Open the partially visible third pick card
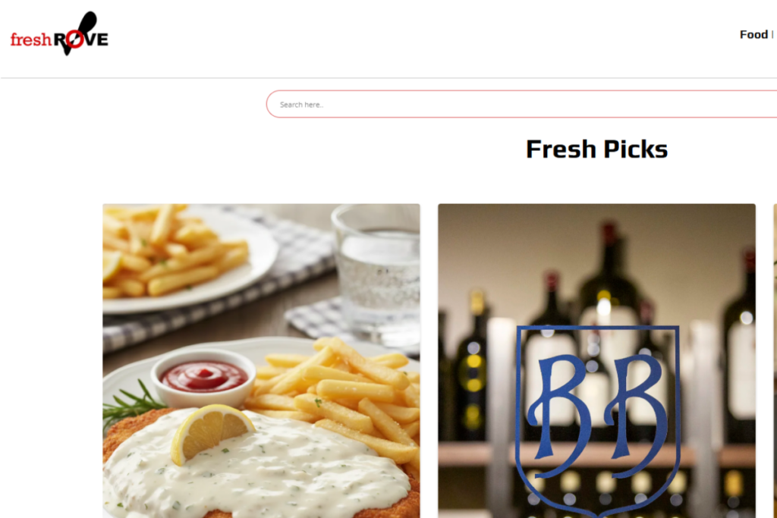The image size is (777, 518). coord(775,360)
